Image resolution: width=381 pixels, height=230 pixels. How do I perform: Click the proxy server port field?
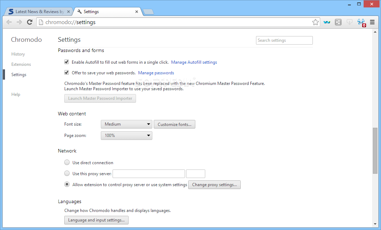coord(196,174)
